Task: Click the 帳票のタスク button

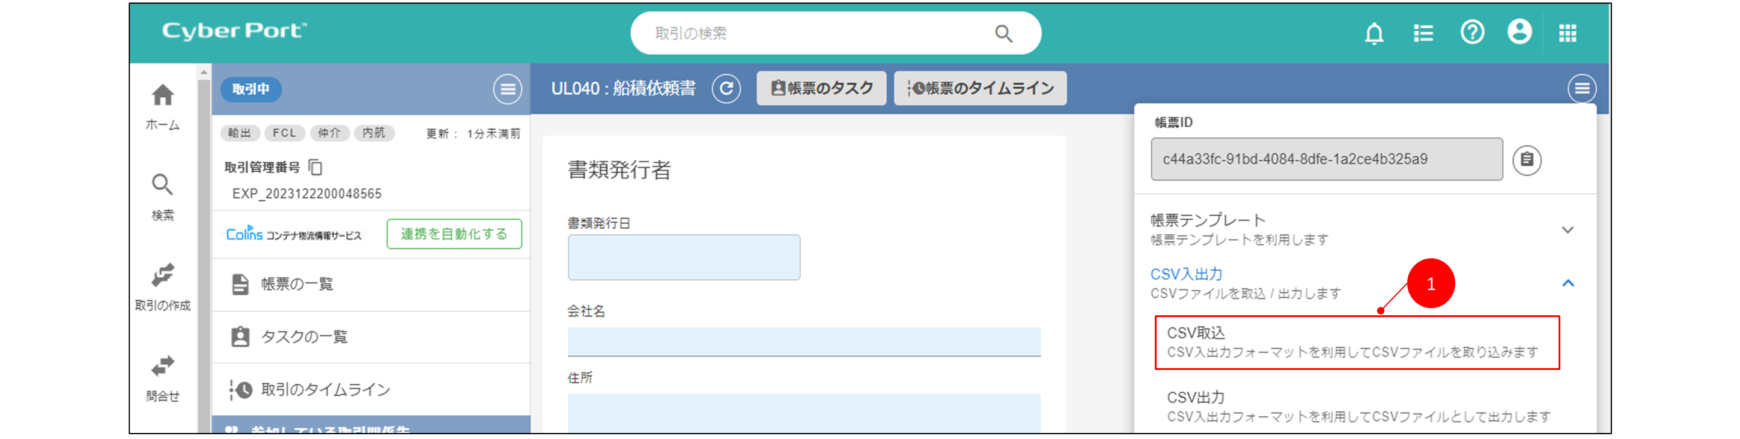Action: pyautogui.click(x=821, y=88)
